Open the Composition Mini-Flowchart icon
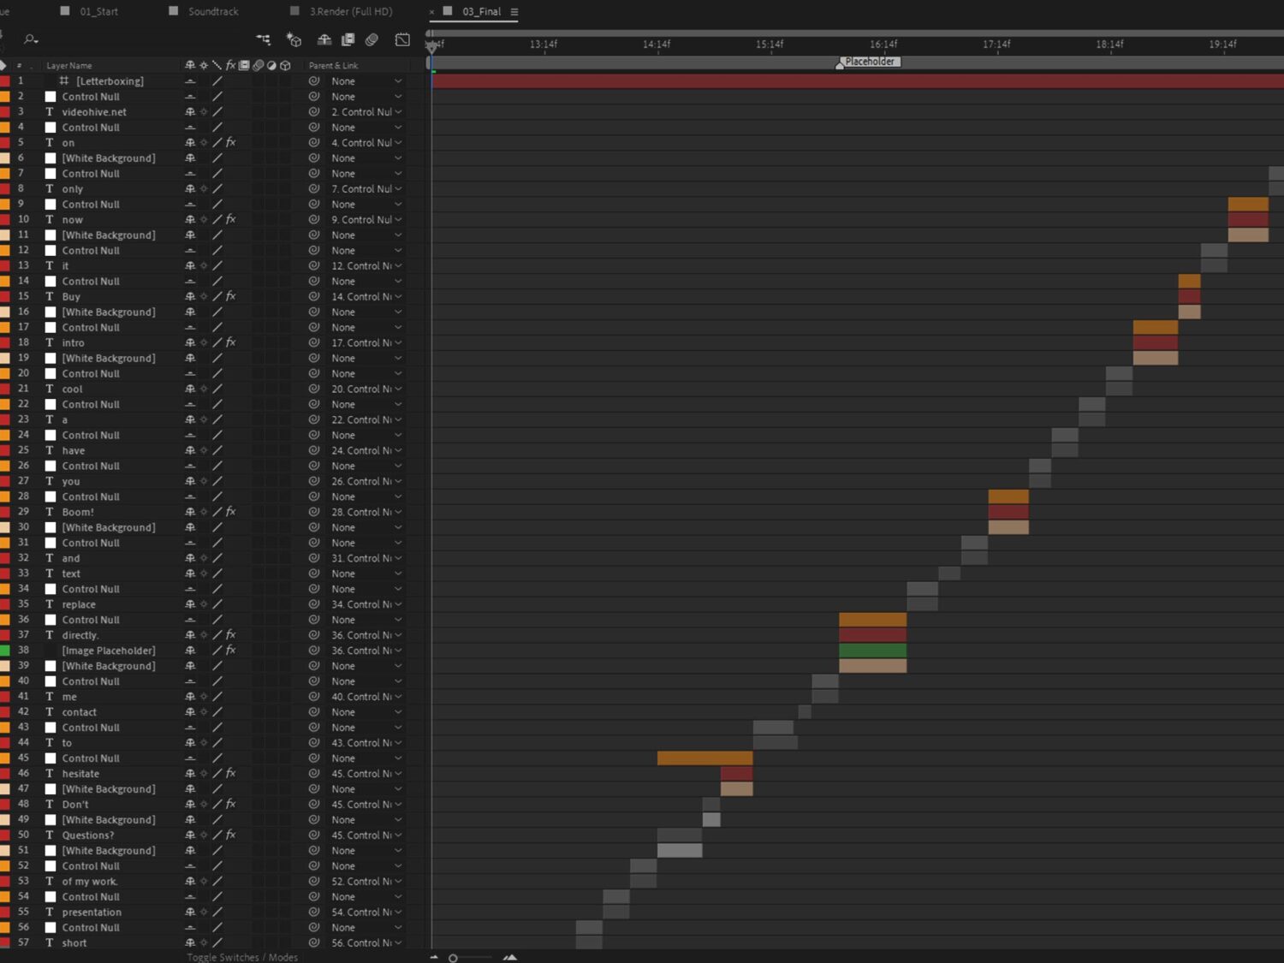Screen dimensions: 1284x963 [x=264, y=39]
